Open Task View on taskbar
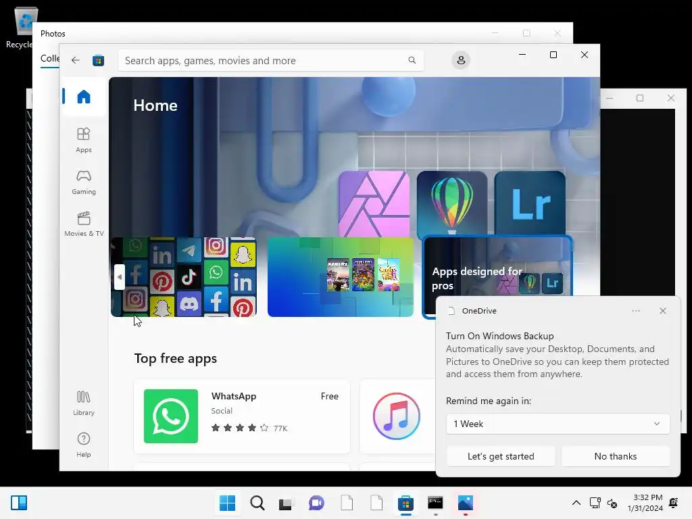This screenshot has width=692, height=519. click(x=286, y=503)
